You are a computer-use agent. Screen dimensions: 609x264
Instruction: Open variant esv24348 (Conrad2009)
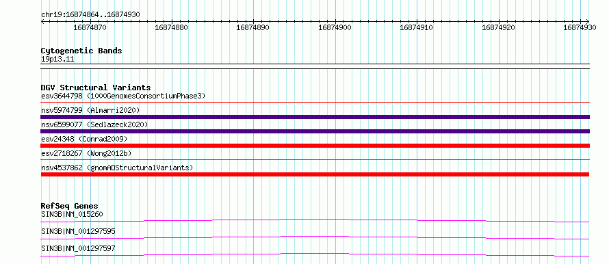tap(84, 139)
